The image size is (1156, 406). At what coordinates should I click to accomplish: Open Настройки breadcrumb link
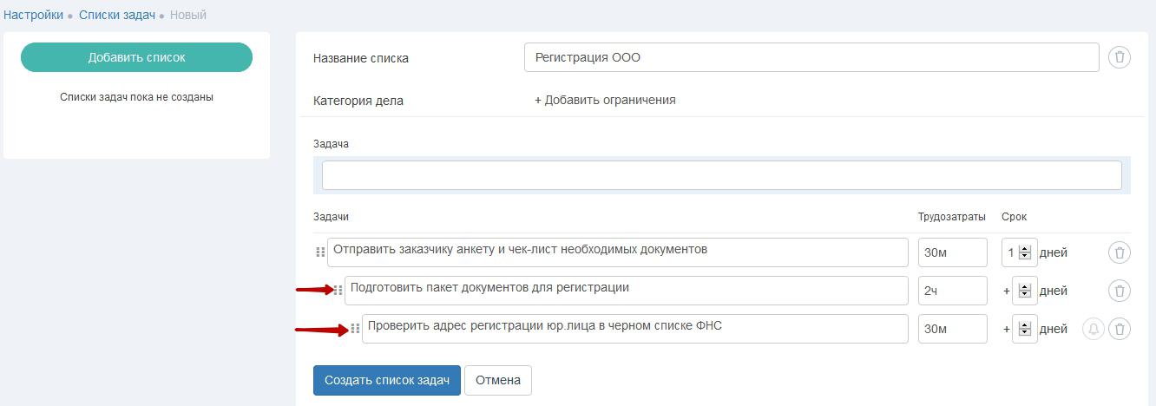(33, 15)
